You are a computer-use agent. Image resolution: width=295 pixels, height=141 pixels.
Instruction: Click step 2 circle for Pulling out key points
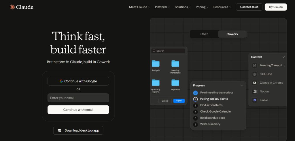point(196,99)
